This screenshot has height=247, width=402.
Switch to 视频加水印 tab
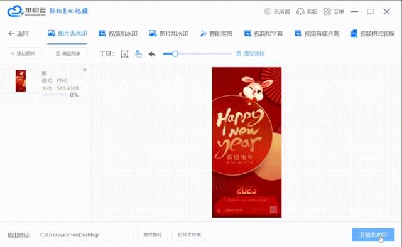[118, 33]
